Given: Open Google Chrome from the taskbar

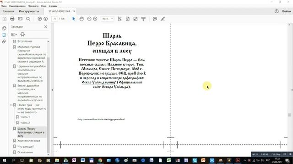Looking at the screenshot, I should point(100,160).
